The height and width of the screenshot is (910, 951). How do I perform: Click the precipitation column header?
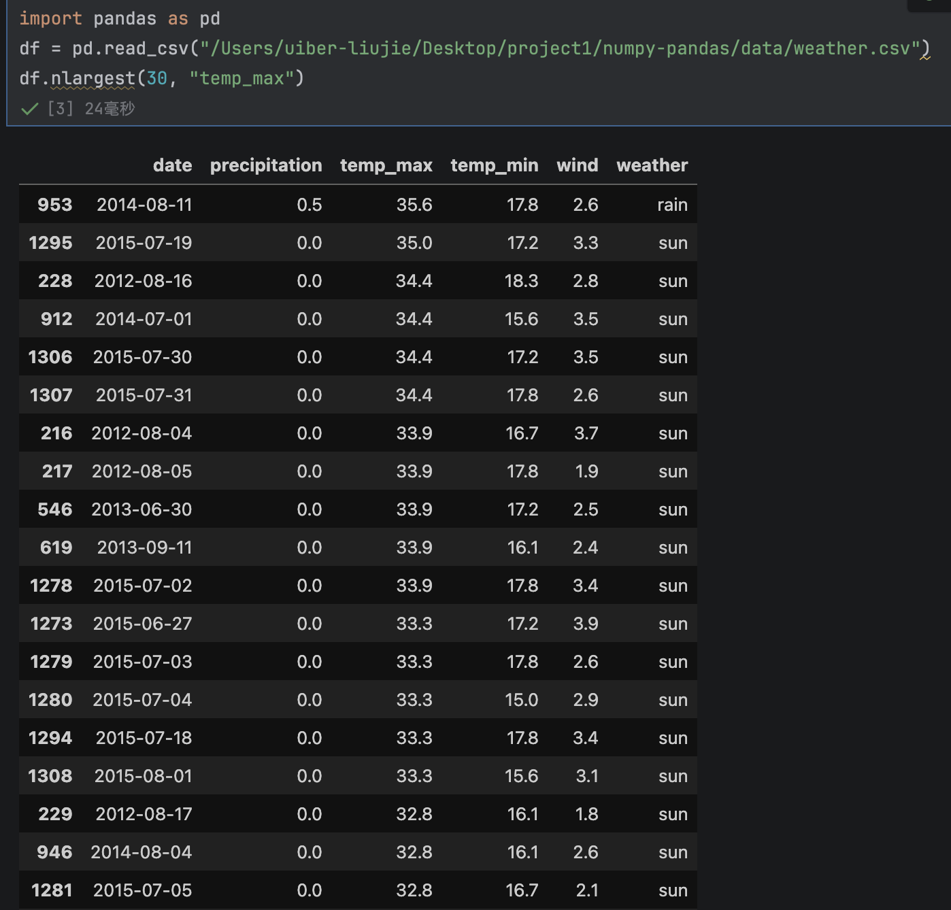pos(266,165)
